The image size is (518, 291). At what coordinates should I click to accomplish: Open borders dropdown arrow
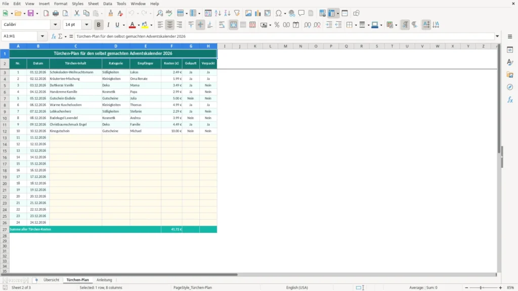tap(356, 25)
